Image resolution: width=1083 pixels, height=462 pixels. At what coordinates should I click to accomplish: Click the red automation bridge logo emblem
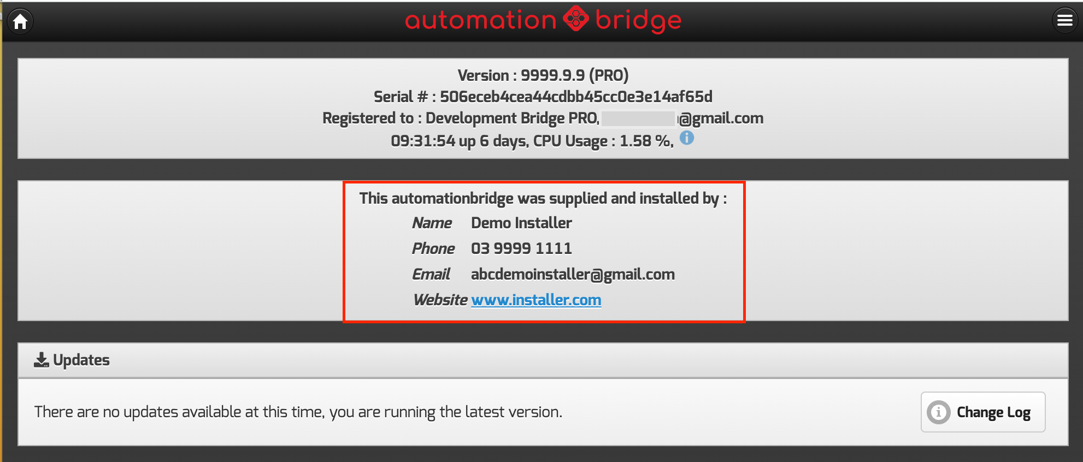tap(576, 19)
